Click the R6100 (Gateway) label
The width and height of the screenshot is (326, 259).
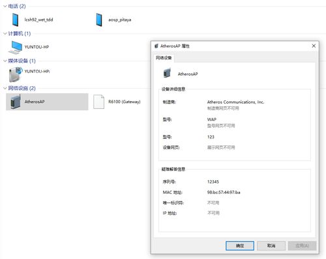125,102
